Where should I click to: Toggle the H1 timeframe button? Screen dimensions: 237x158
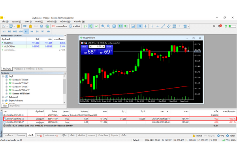point(26,31)
